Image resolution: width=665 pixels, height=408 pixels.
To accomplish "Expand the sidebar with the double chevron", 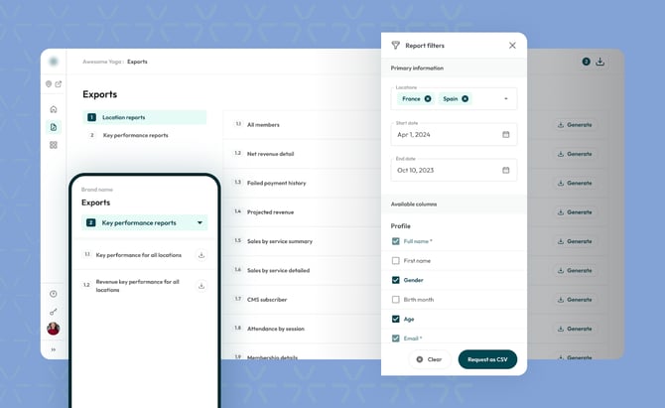I will click(54, 349).
